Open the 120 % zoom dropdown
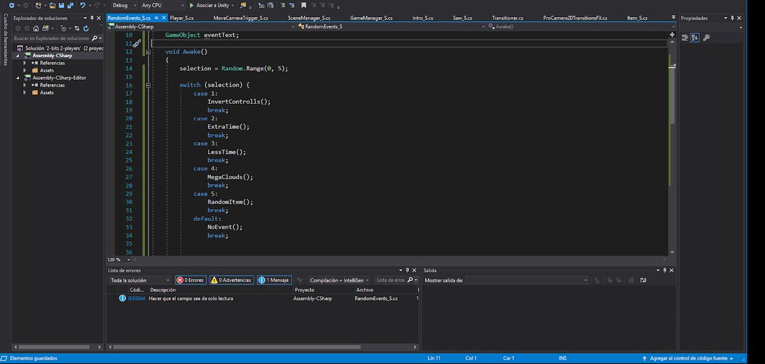The width and height of the screenshot is (765, 364). coord(118,260)
